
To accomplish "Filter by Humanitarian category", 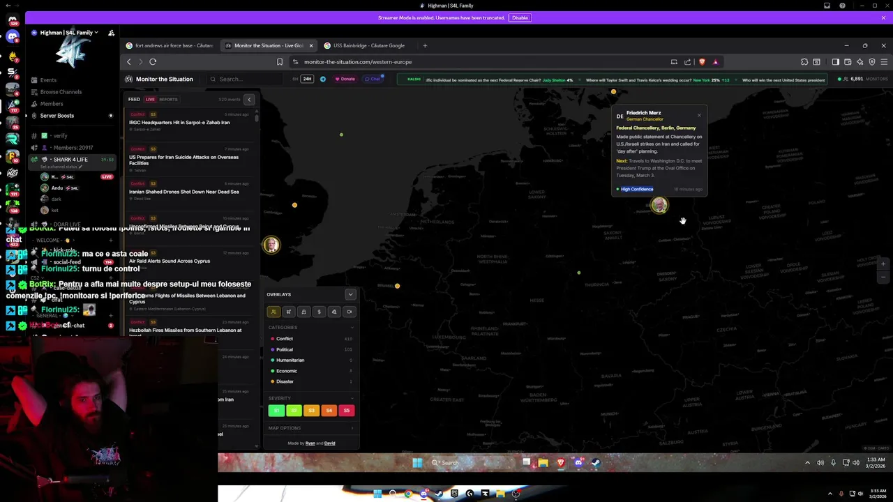I will point(290,360).
